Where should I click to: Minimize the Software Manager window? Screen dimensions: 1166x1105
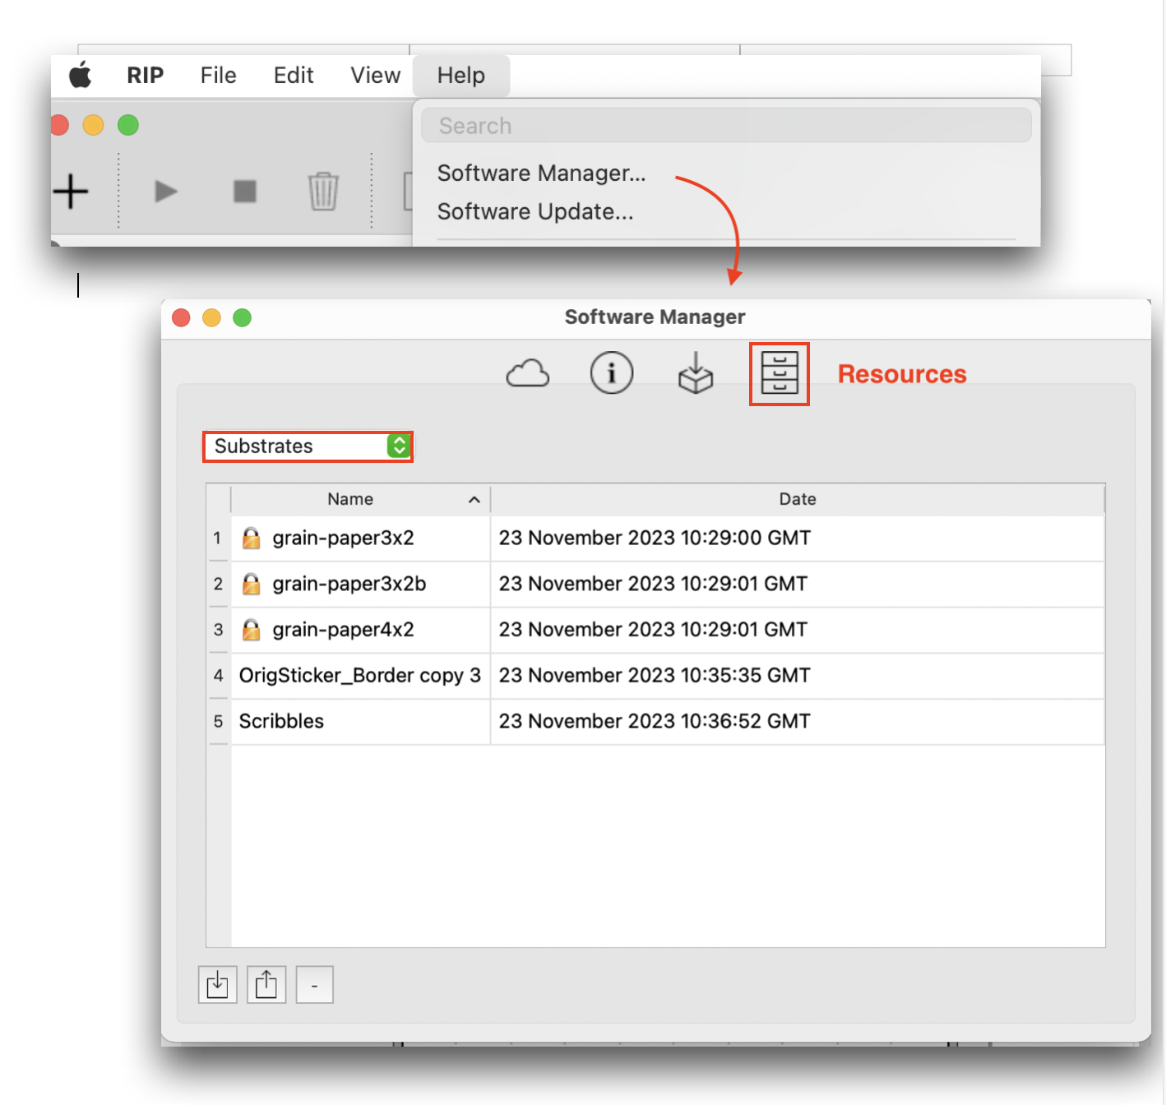point(211,317)
